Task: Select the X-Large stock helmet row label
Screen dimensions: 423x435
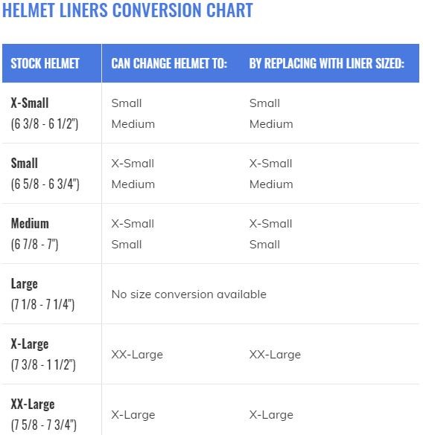Action: [30, 344]
